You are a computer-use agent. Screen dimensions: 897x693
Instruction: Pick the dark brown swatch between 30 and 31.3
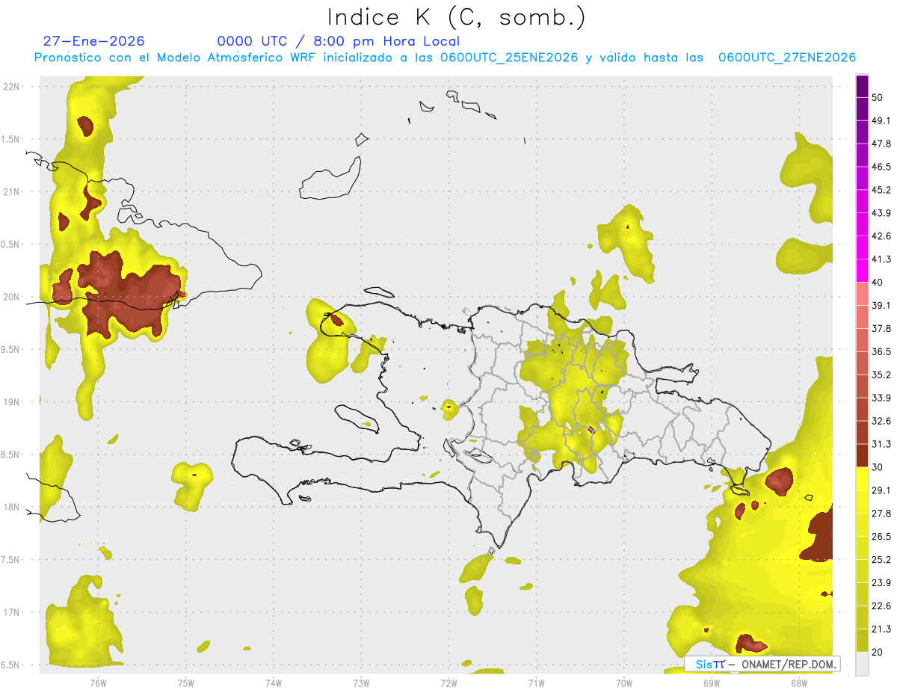click(862, 456)
